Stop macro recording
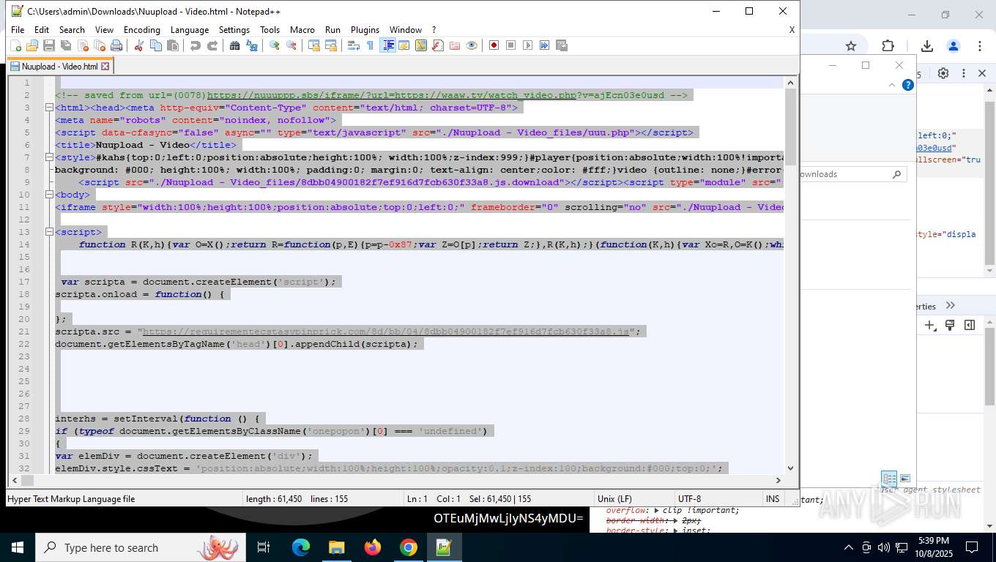The width and height of the screenshot is (996, 562). pos(511,45)
